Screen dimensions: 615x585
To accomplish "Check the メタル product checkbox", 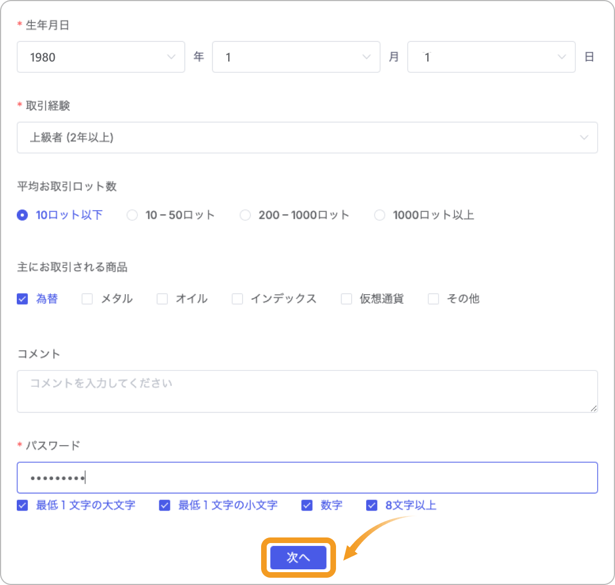I will point(87,299).
